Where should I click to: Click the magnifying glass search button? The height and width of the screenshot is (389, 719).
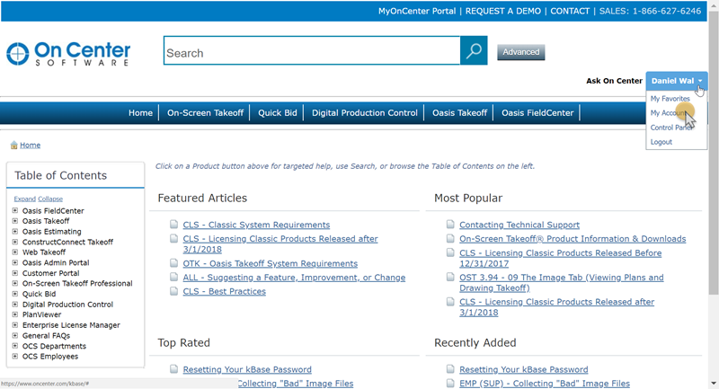[x=474, y=50]
